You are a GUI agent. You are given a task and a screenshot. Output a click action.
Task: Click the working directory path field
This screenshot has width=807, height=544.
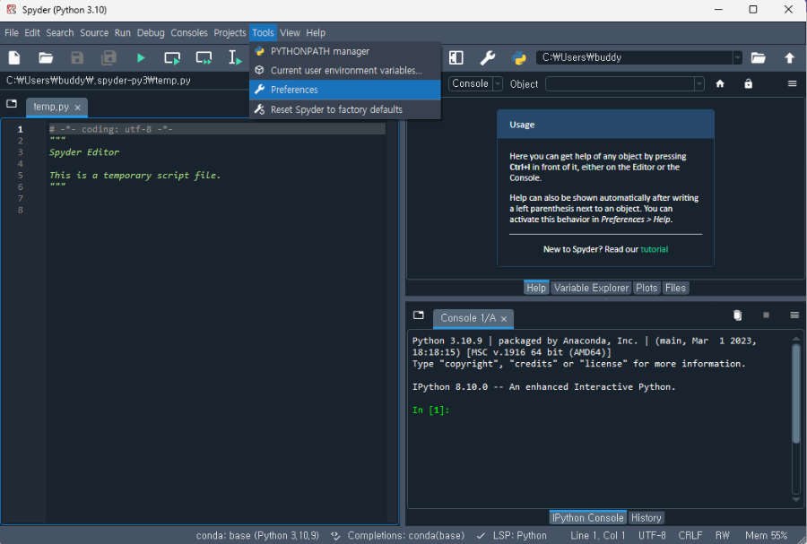(635, 57)
